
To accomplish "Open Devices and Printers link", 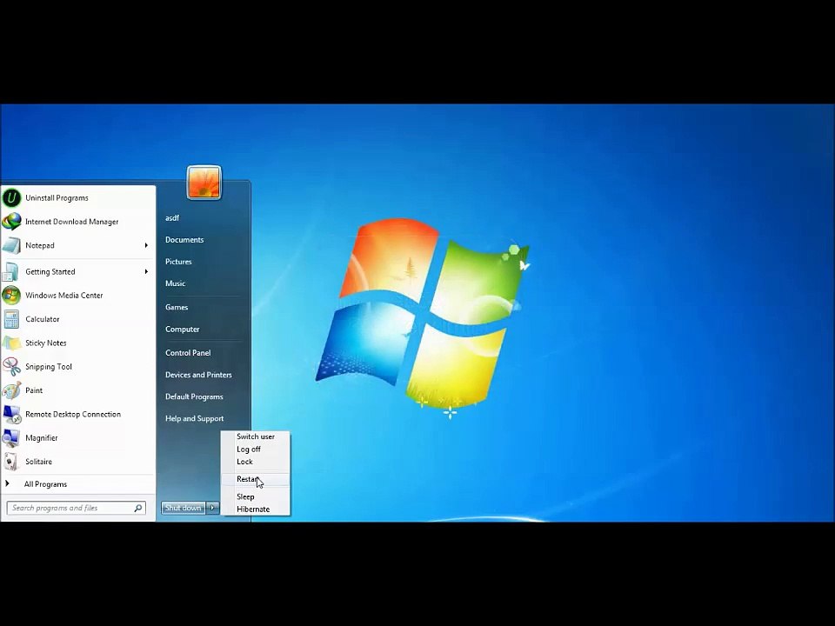I will coord(198,375).
